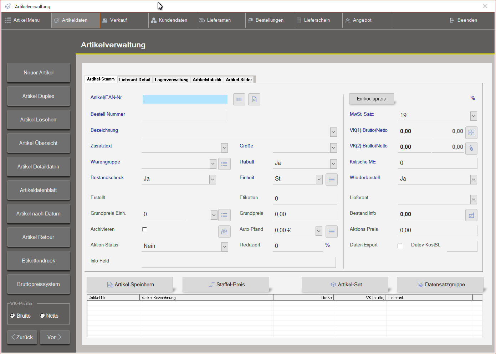
Task: Click the chart icon next to Bestand Info
Action: [471, 215]
